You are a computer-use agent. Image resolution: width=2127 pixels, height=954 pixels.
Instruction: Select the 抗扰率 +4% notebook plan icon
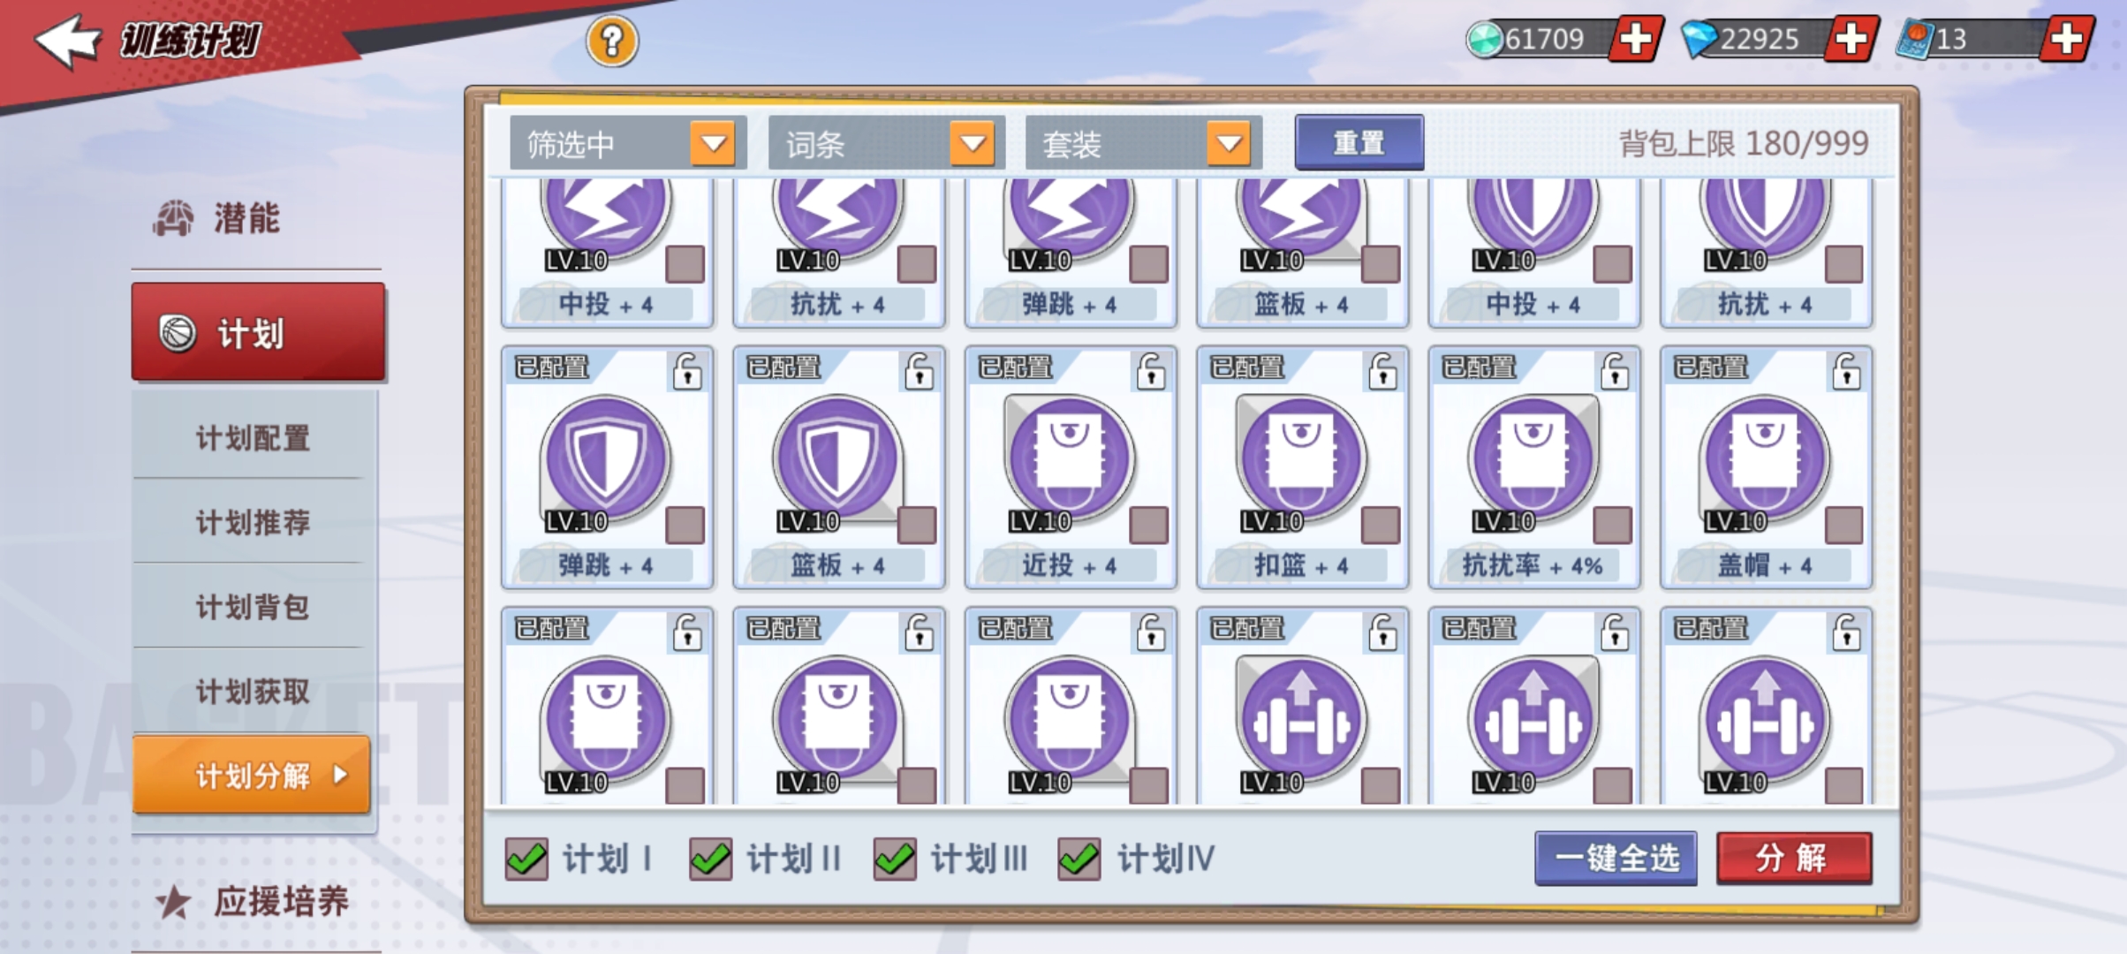point(1533,458)
